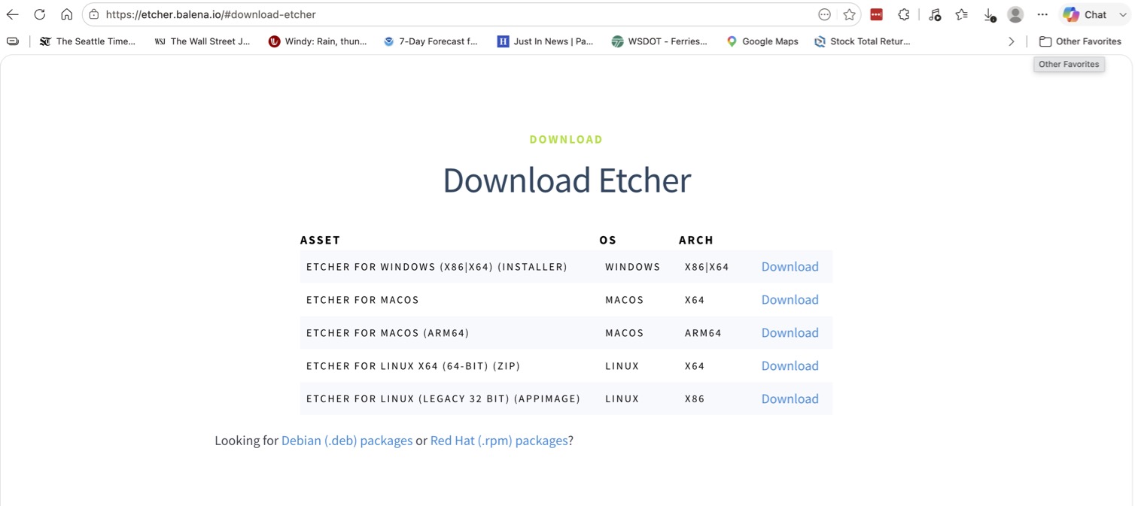Open the Just In News bookmark
This screenshot has width=1135, height=506.
point(545,41)
